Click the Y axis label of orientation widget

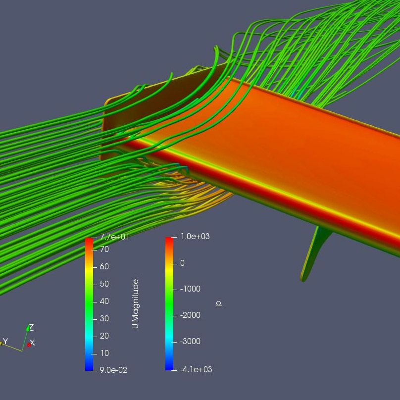coord(5,341)
